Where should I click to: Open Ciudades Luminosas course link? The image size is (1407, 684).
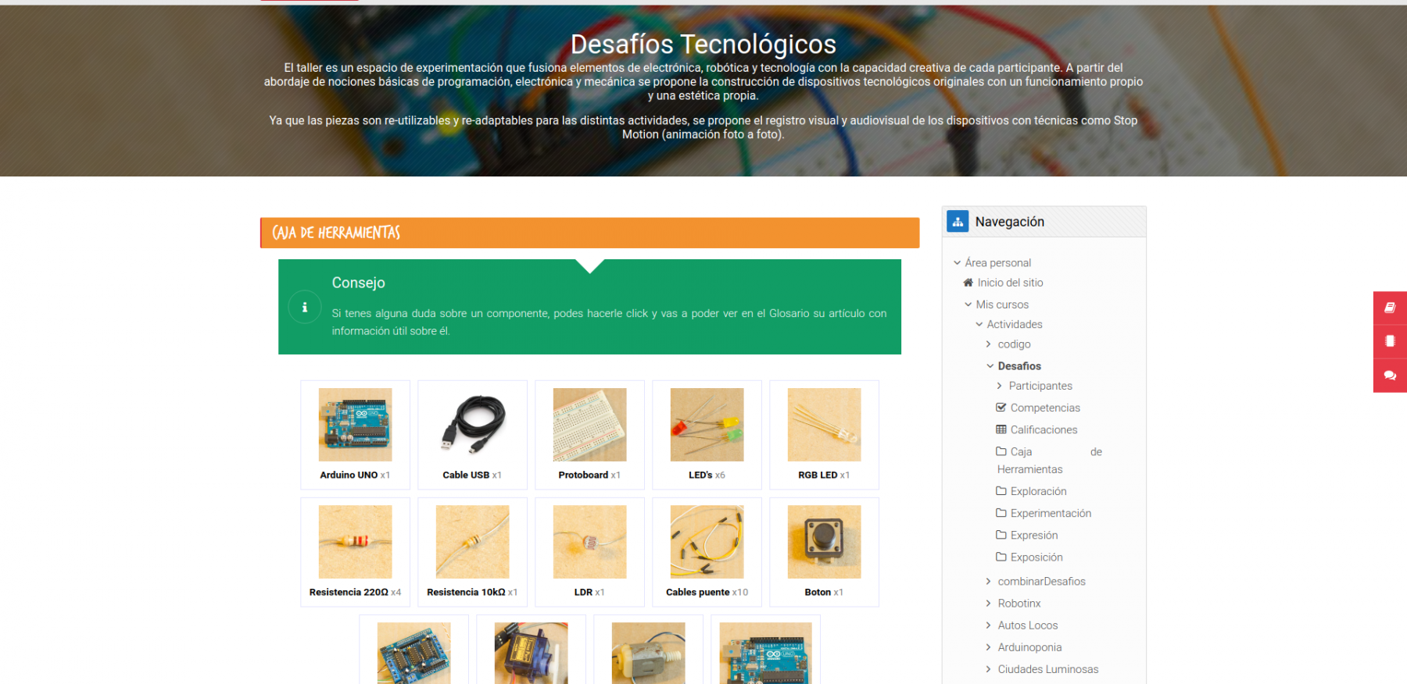click(x=1047, y=669)
